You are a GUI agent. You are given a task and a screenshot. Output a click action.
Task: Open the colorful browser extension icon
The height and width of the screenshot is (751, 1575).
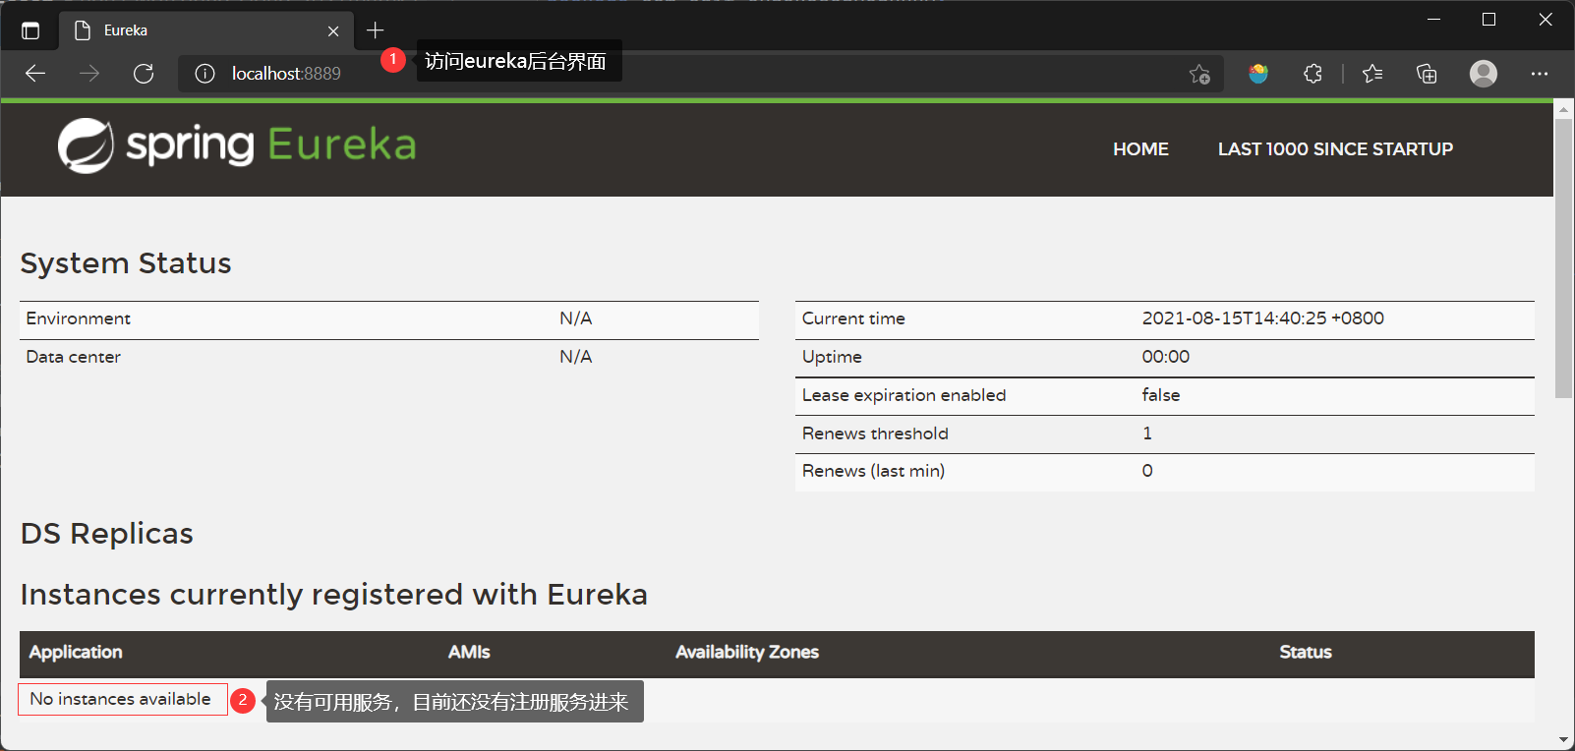(x=1258, y=74)
